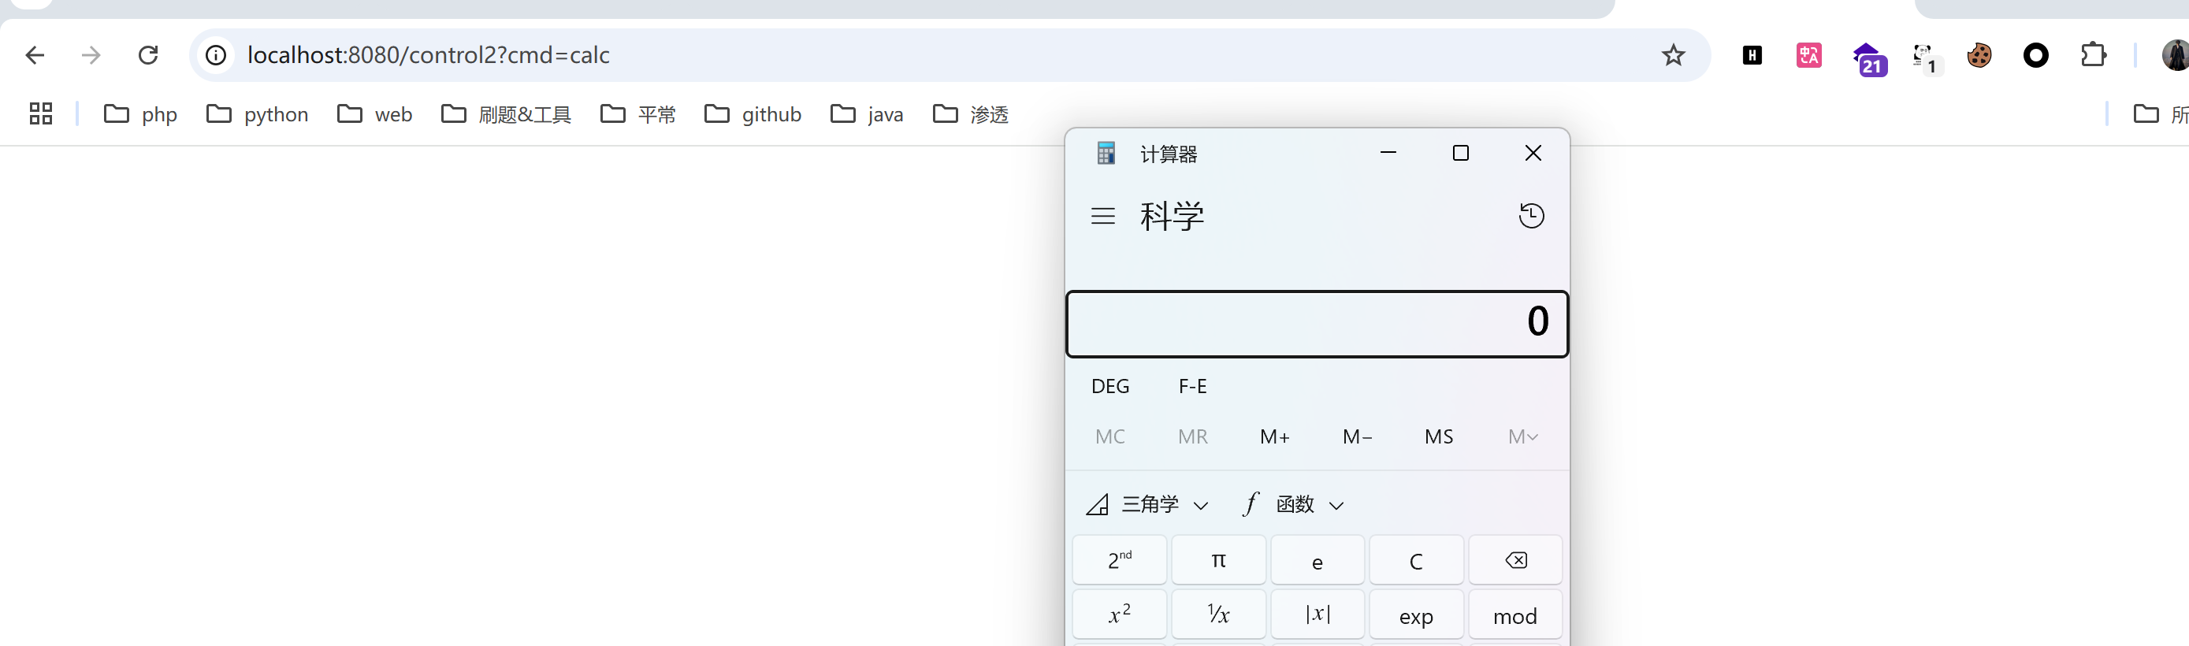Screen dimensions: 2189x646
Task: Open the black H extension icon
Action: pos(1752,55)
